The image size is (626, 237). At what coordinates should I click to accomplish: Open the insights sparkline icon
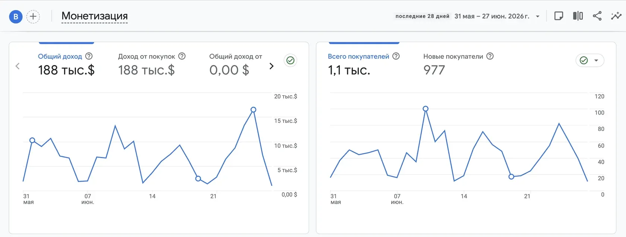pyautogui.click(x=616, y=16)
